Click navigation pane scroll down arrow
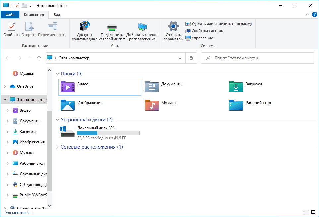The image size is (319, 217). coord(49,206)
